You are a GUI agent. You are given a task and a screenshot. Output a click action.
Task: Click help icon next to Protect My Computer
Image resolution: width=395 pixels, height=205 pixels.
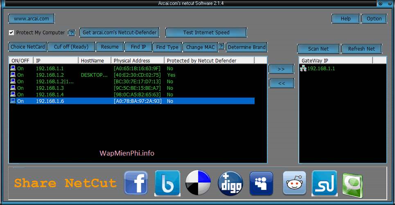[x=72, y=33]
